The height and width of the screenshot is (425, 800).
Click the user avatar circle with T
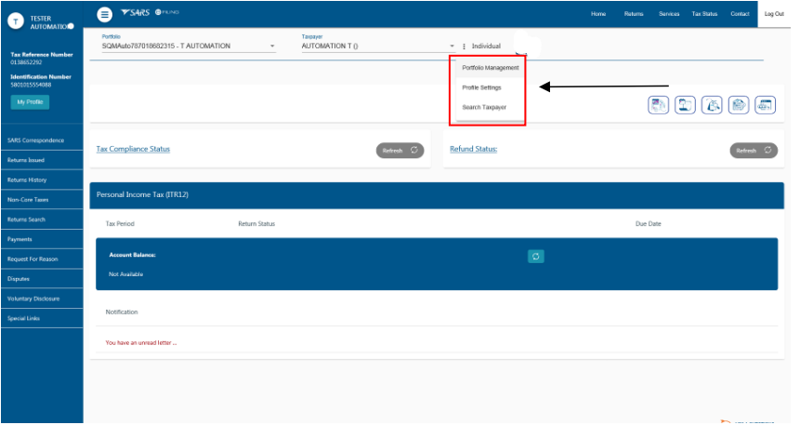tap(16, 21)
